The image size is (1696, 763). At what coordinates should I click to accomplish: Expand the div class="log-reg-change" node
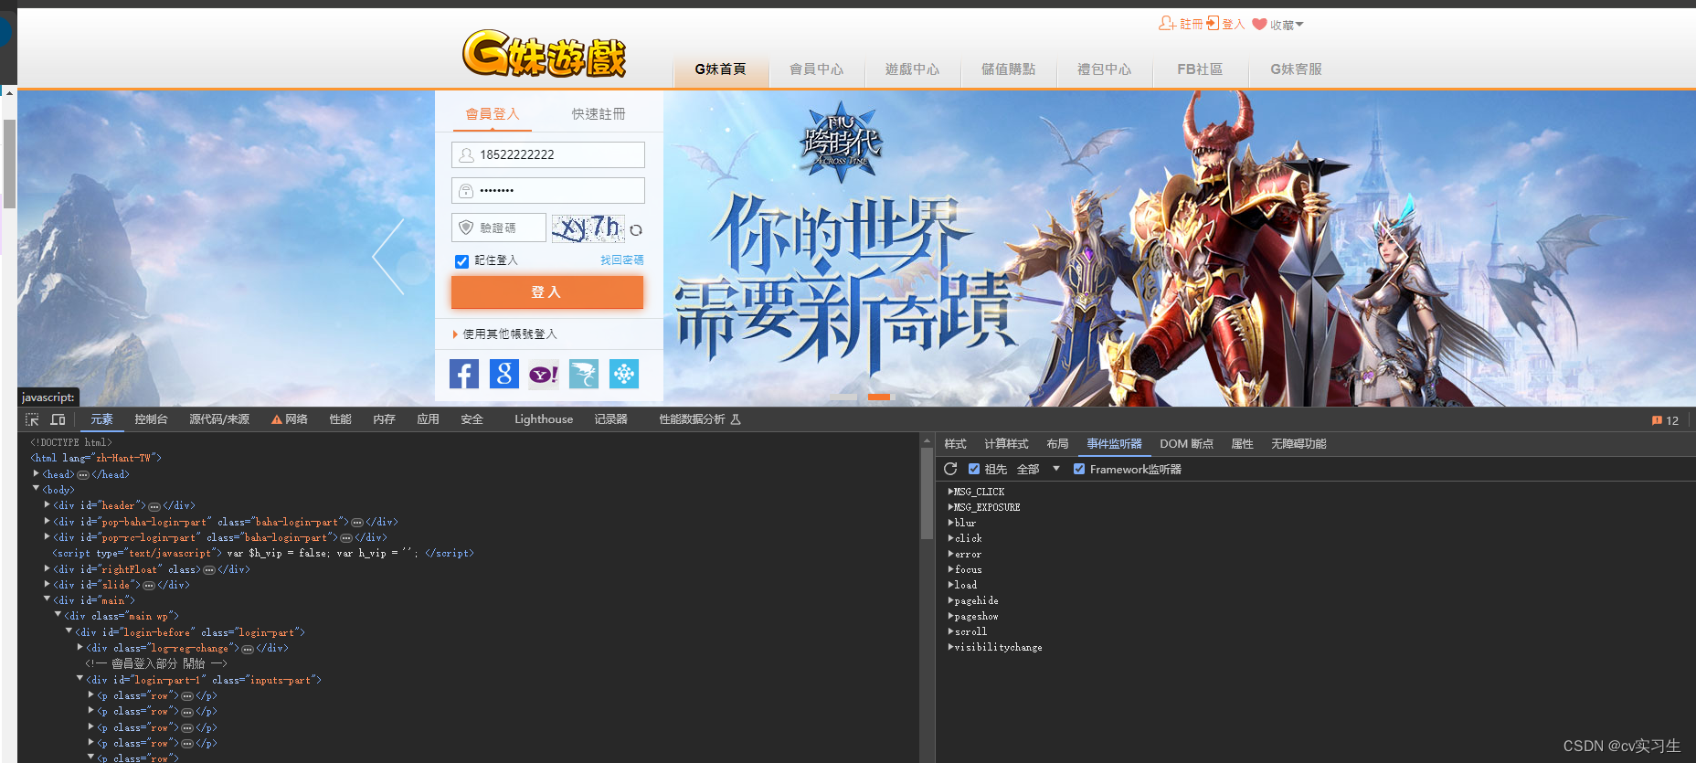[x=80, y=647]
